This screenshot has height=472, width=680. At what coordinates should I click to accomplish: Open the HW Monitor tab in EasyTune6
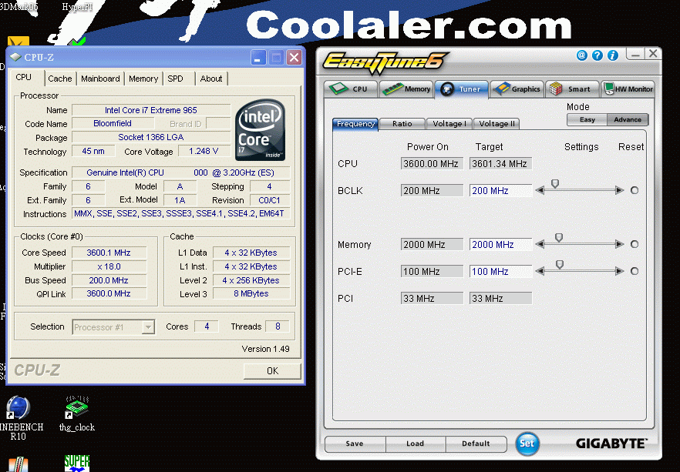point(628,89)
